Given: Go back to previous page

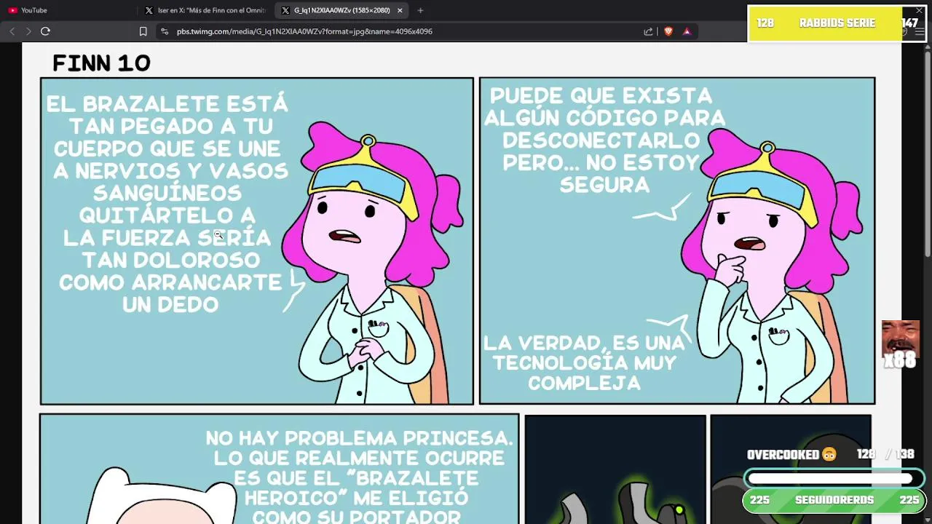Looking at the screenshot, I should pyautogui.click(x=12, y=31).
